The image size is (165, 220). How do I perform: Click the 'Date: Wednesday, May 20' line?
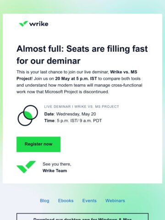coord(70,114)
